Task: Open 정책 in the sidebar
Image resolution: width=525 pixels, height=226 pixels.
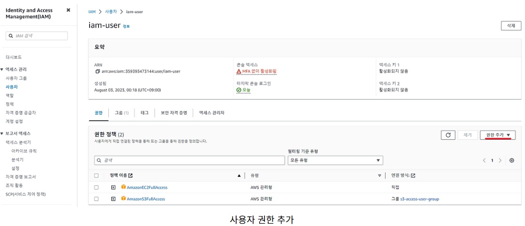Action: (x=10, y=104)
